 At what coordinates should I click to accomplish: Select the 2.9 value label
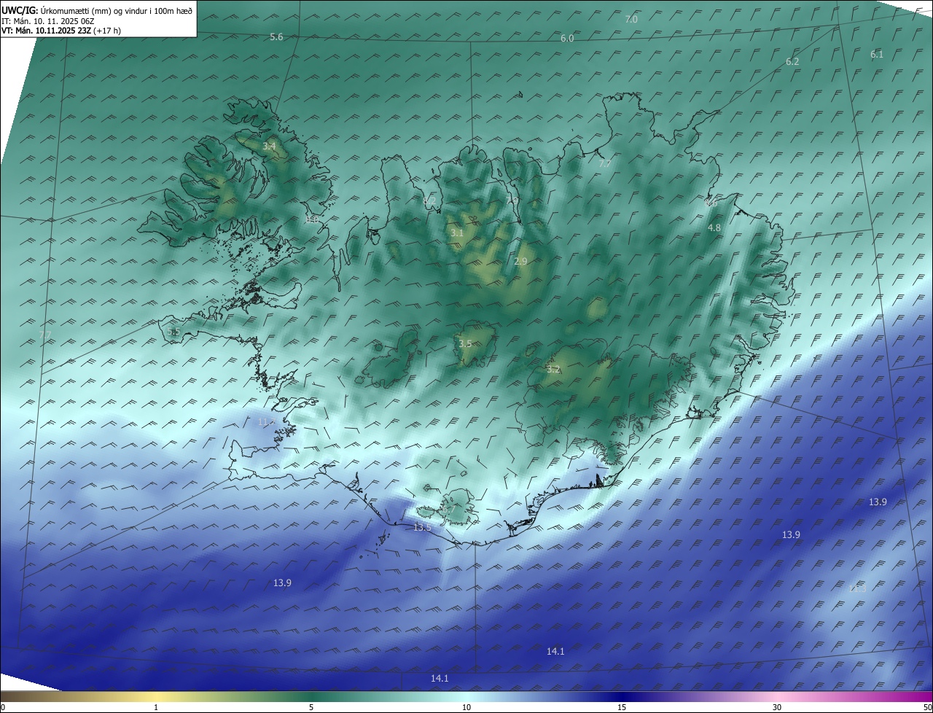[520, 261]
